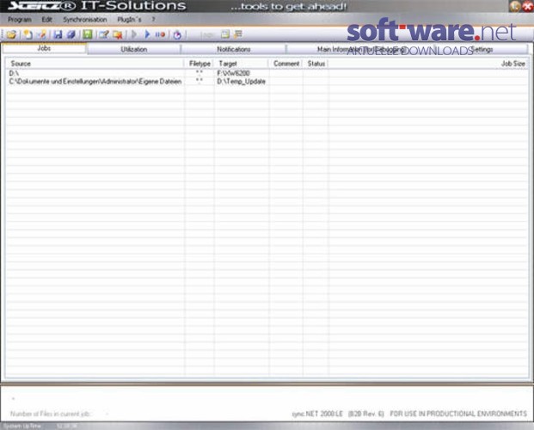Screen dimensions: 534x430
Task: Sort by the Target column header
Action: pyautogui.click(x=242, y=64)
